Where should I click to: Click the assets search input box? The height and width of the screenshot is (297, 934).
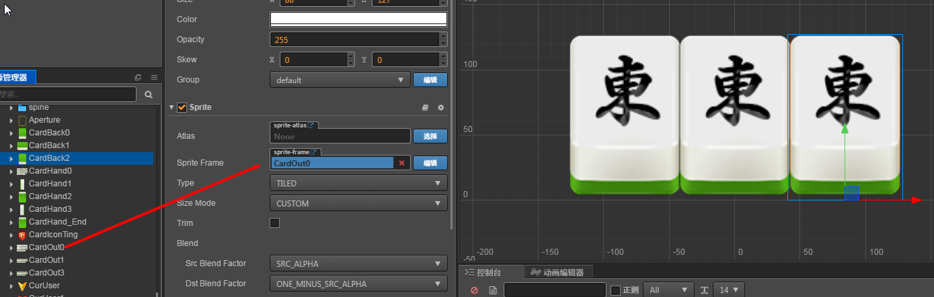(x=68, y=95)
